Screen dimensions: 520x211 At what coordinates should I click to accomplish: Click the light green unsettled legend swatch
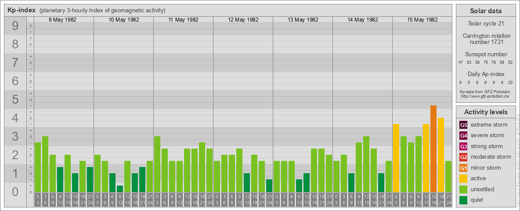[x=463, y=189]
